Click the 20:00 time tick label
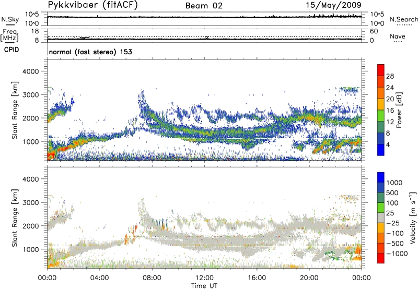The height and width of the screenshot is (289, 418). [309, 278]
